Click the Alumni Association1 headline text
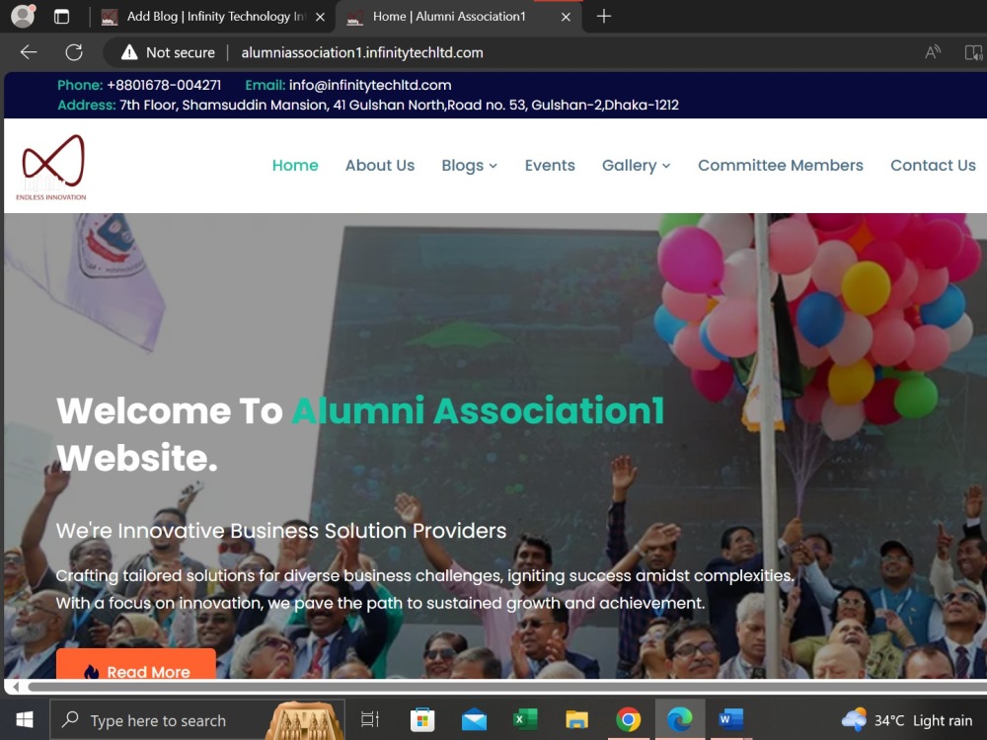The image size is (987, 740). (x=478, y=410)
